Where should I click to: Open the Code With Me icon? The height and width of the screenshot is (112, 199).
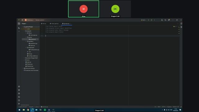point(162,20)
